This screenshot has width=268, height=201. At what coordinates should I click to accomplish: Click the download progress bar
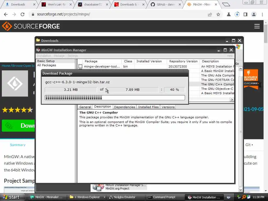[x=115, y=98]
